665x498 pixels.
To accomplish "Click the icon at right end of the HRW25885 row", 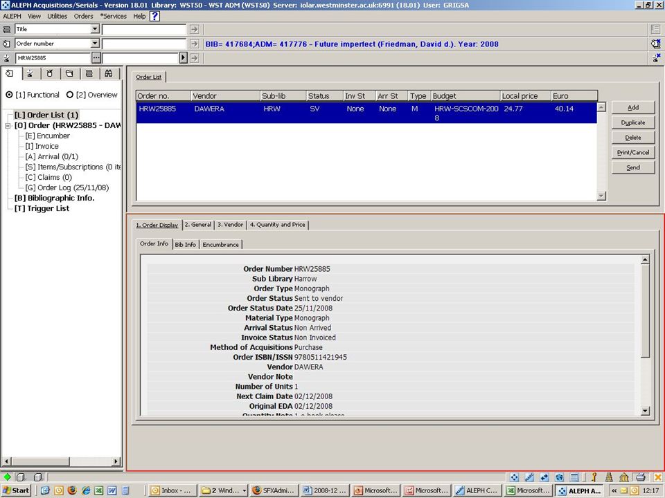I will pos(656,58).
